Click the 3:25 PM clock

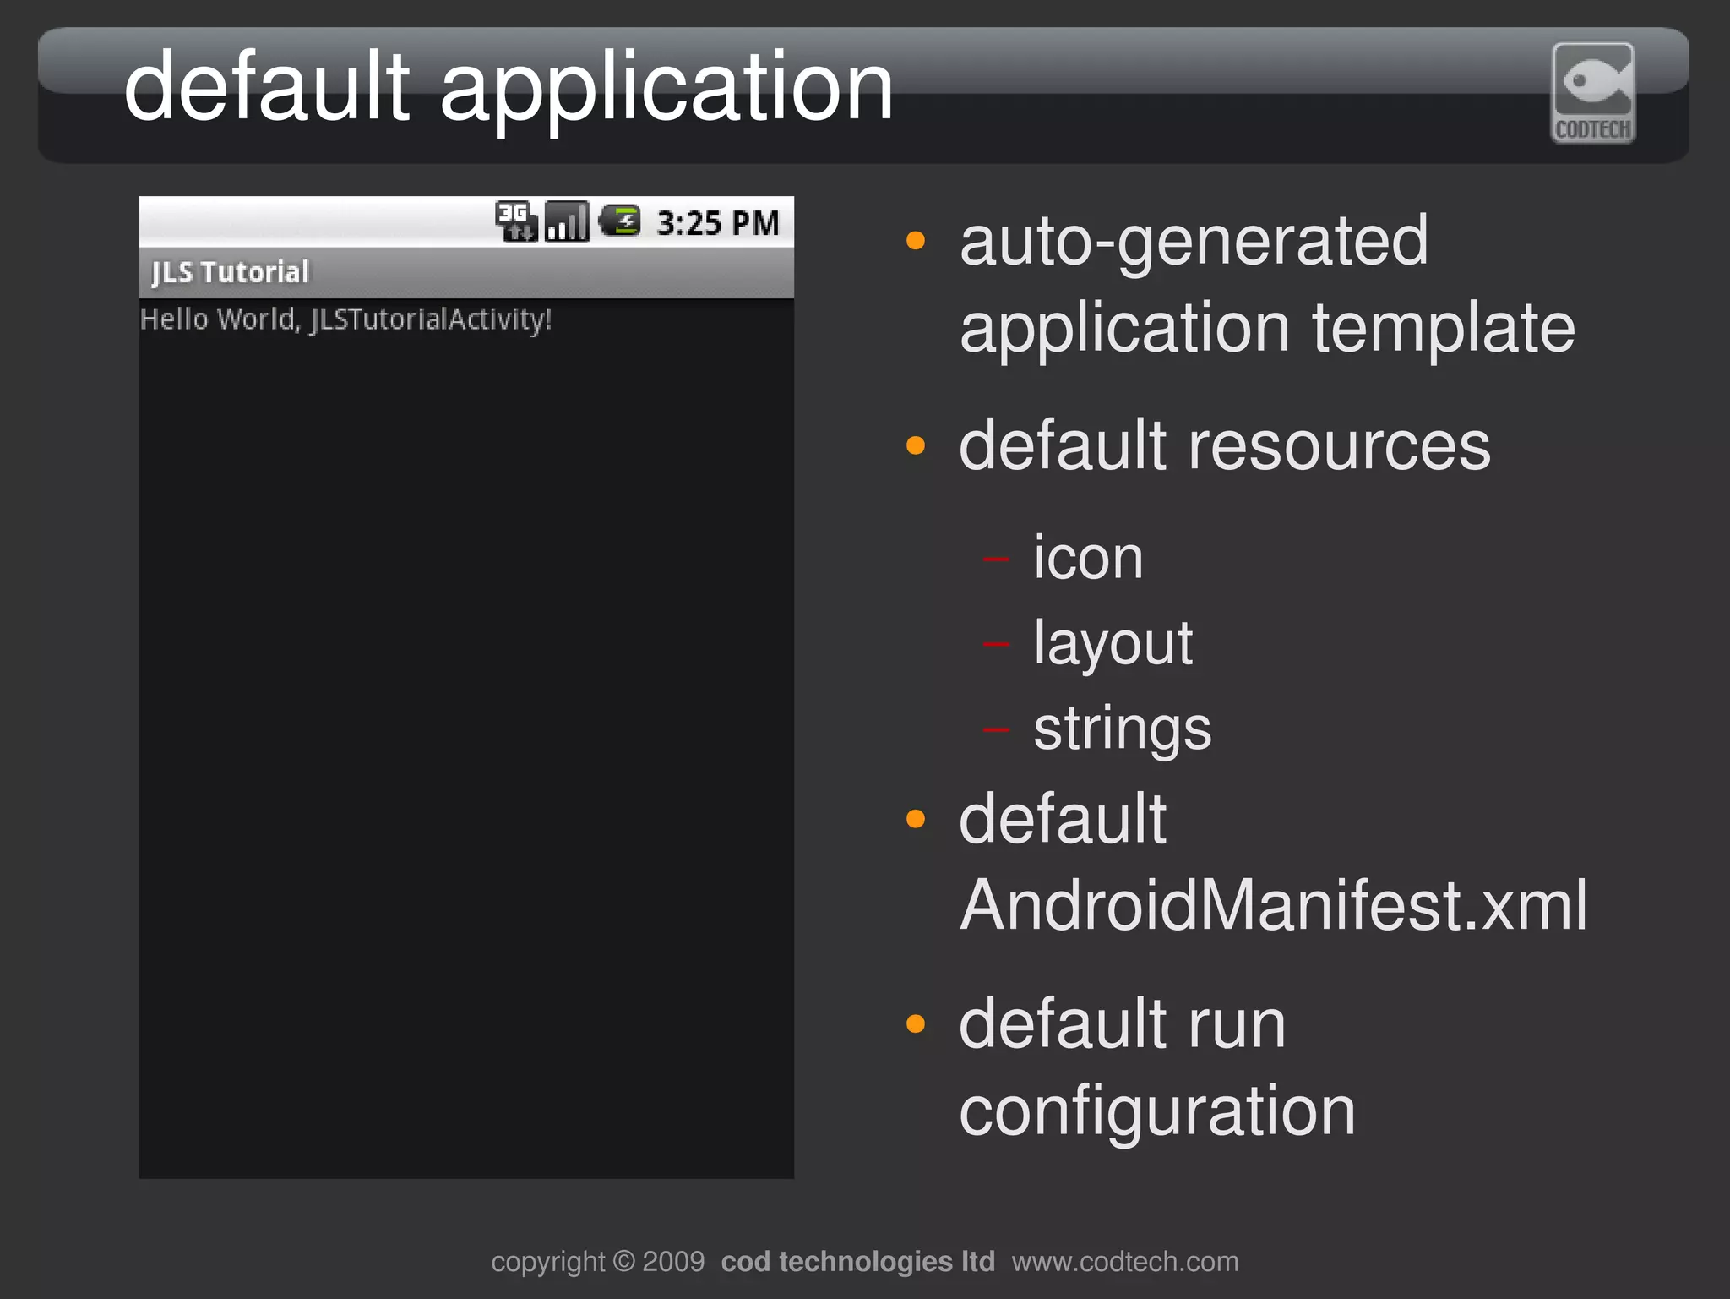tap(718, 223)
